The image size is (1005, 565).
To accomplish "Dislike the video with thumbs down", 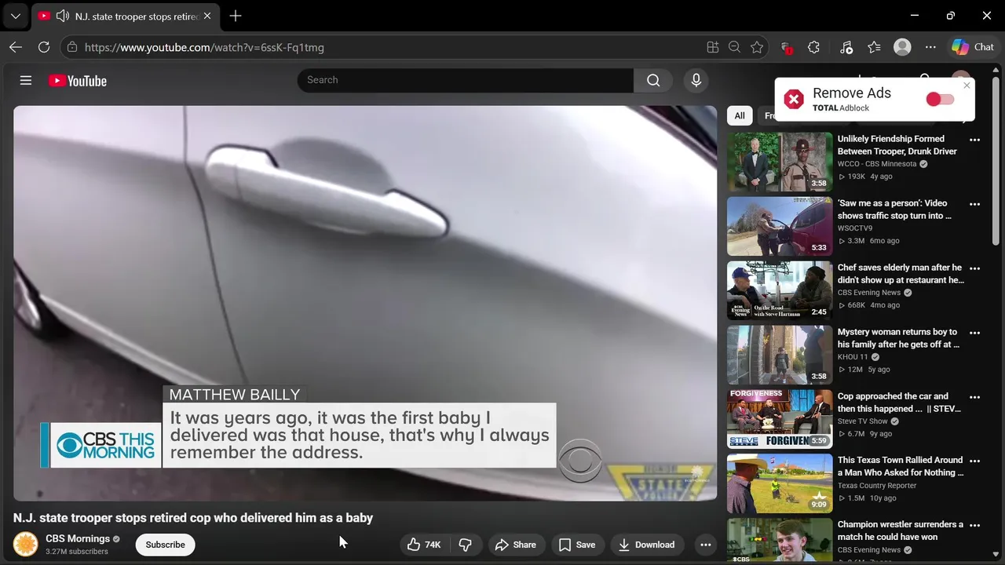I will click(x=466, y=545).
